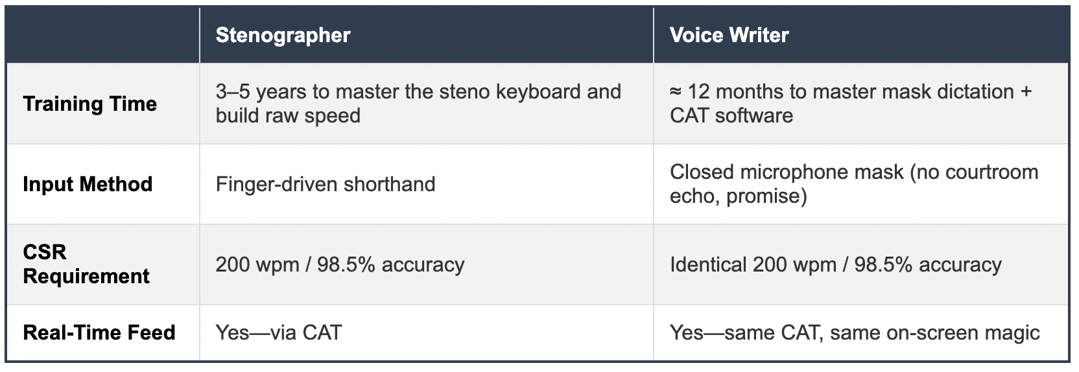Viewport: 1079px width, 372px height.
Task: Click the Finger-driven shorthand cell
Action: [x=426, y=184]
